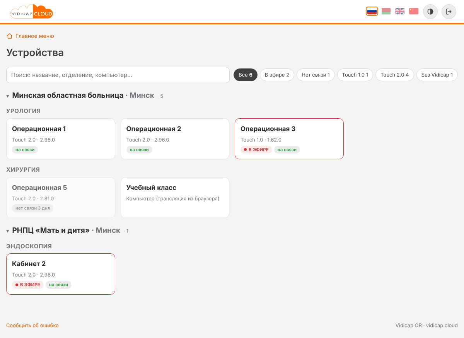This screenshot has width=464, height=338.
Task: Show only Нет связи 1 devices
Action: click(316, 75)
